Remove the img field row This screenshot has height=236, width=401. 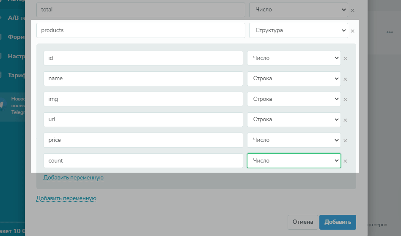[x=345, y=100]
